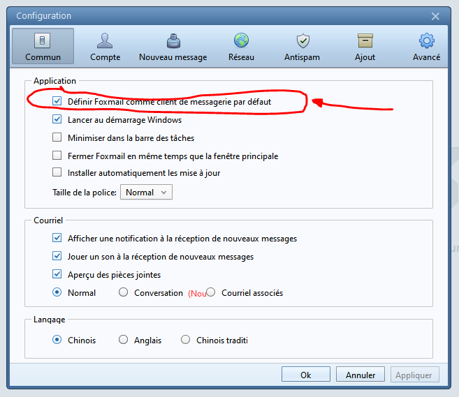This screenshot has width=459, height=397.
Task: Click the Application group heading
Action: [54, 81]
